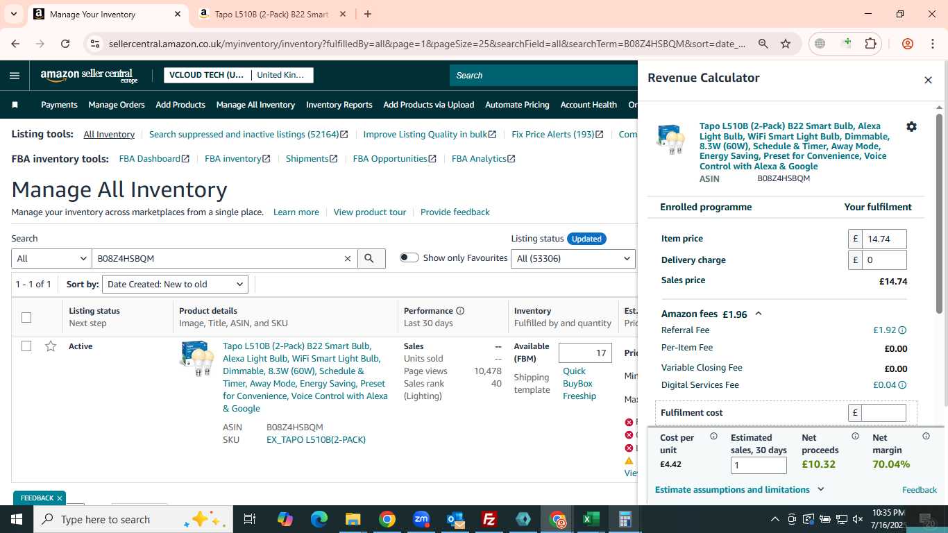Click the Delivery charge input field
948x533 pixels.
click(884, 260)
